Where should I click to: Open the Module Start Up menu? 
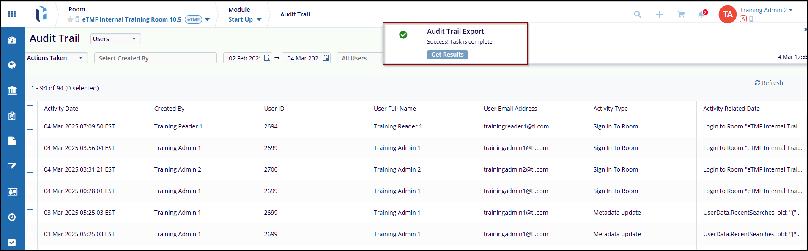click(x=245, y=19)
